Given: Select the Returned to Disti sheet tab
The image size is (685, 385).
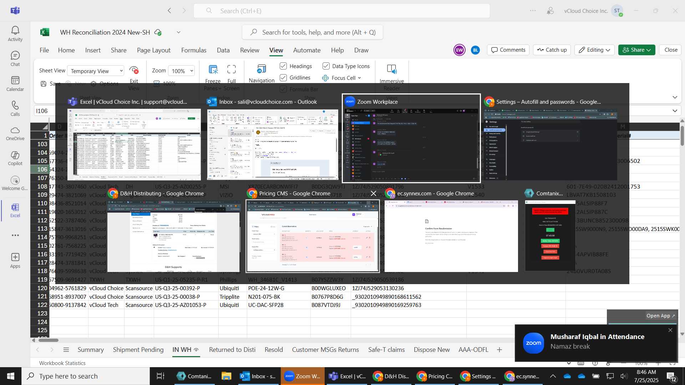Looking at the screenshot, I should [x=232, y=350].
